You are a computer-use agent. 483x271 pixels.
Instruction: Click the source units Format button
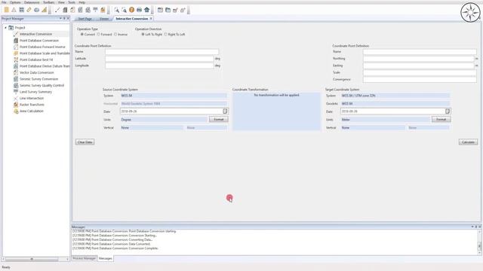[219, 119]
